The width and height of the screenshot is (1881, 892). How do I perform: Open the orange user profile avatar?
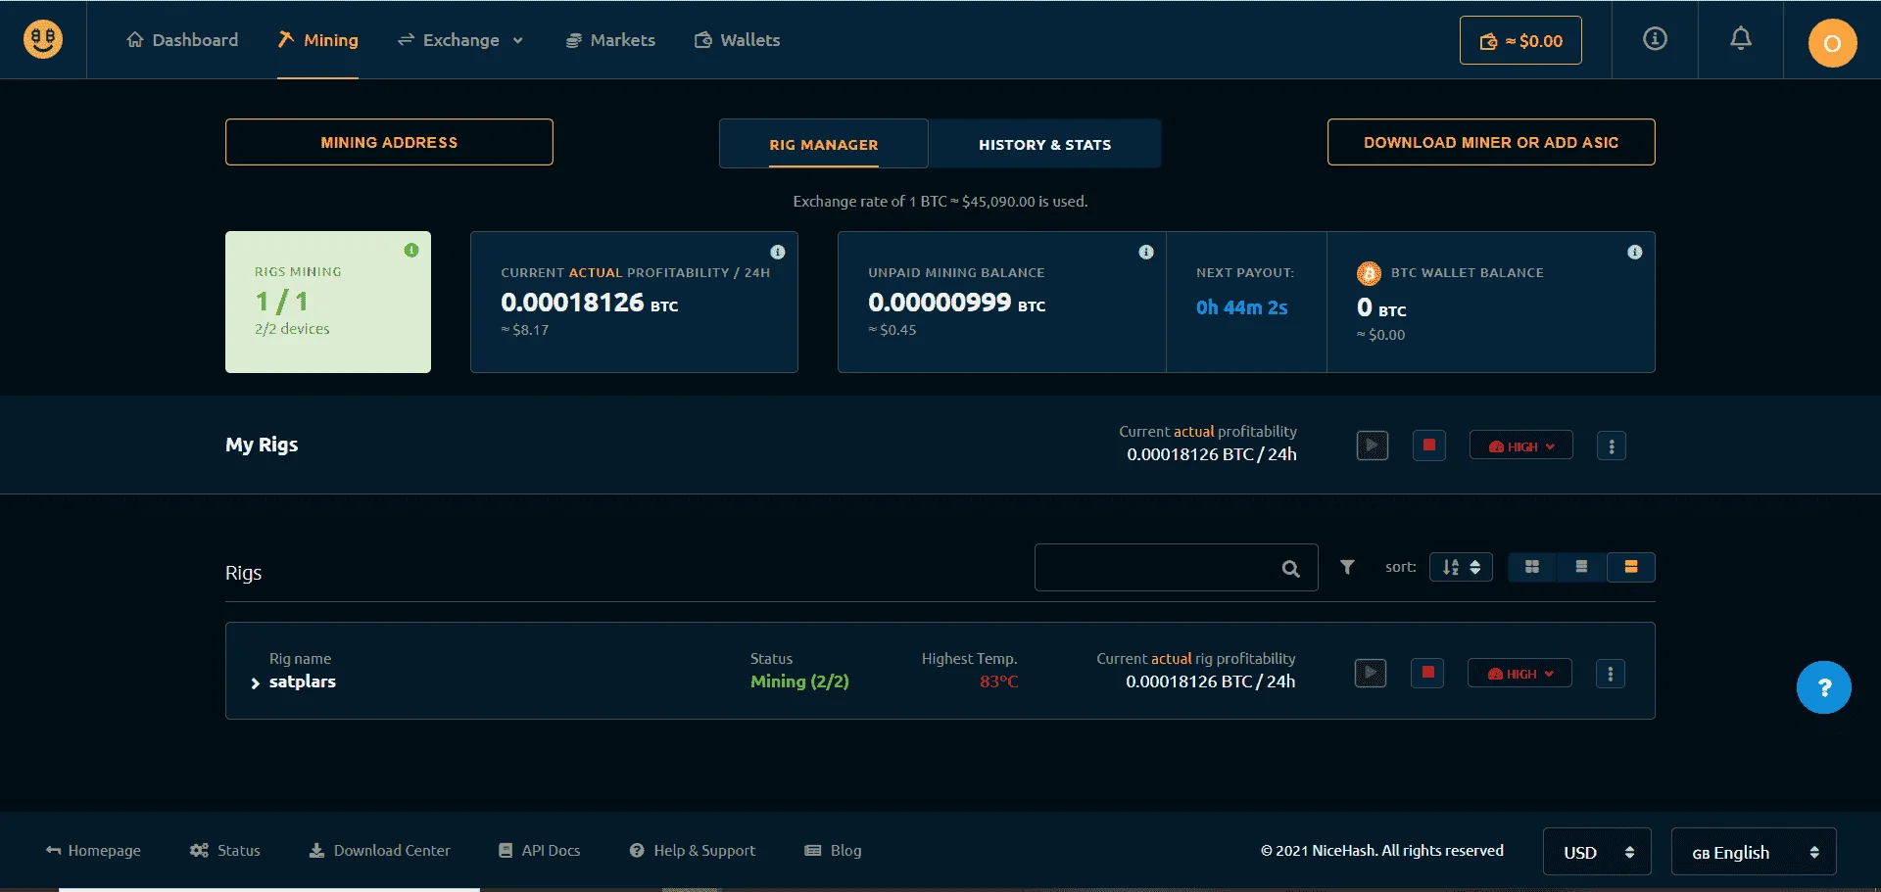(x=1832, y=42)
